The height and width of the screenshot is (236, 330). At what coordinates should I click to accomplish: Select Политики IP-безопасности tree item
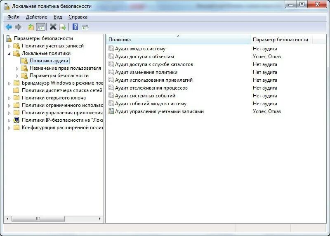point(62,120)
